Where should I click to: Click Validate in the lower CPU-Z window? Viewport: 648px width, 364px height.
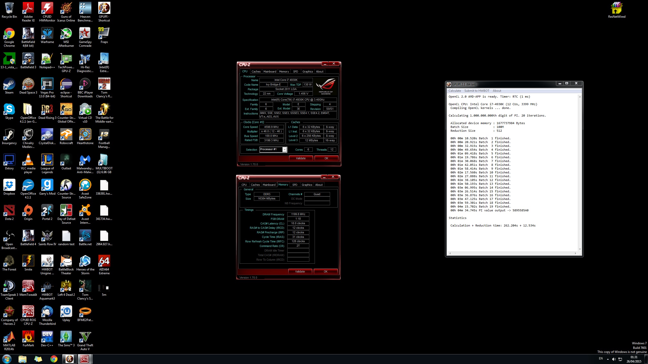300,271
